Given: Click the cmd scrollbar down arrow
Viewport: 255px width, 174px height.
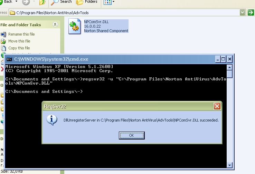Looking at the screenshot, I should (229, 164).
